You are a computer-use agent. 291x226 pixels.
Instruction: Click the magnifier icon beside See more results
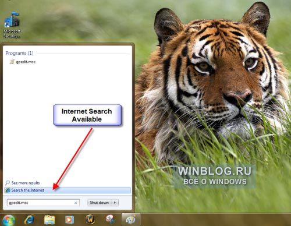point(8,183)
